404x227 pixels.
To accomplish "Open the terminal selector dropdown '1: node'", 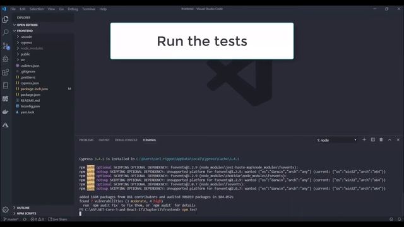I will tap(336, 140).
